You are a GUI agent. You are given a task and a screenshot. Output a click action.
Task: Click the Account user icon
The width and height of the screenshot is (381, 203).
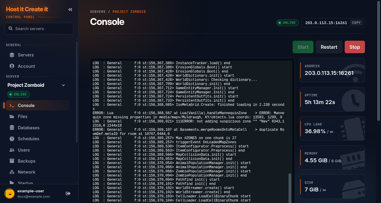pyautogui.click(x=12, y=66)
